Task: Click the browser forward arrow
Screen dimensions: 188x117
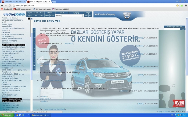Action: [6, 6]
